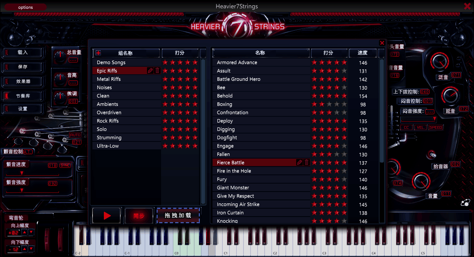Image resolution: width=474 pixels, height=257 pixels.
Task: Toggle the VEL mode button
Action: (x=420, y=127)
